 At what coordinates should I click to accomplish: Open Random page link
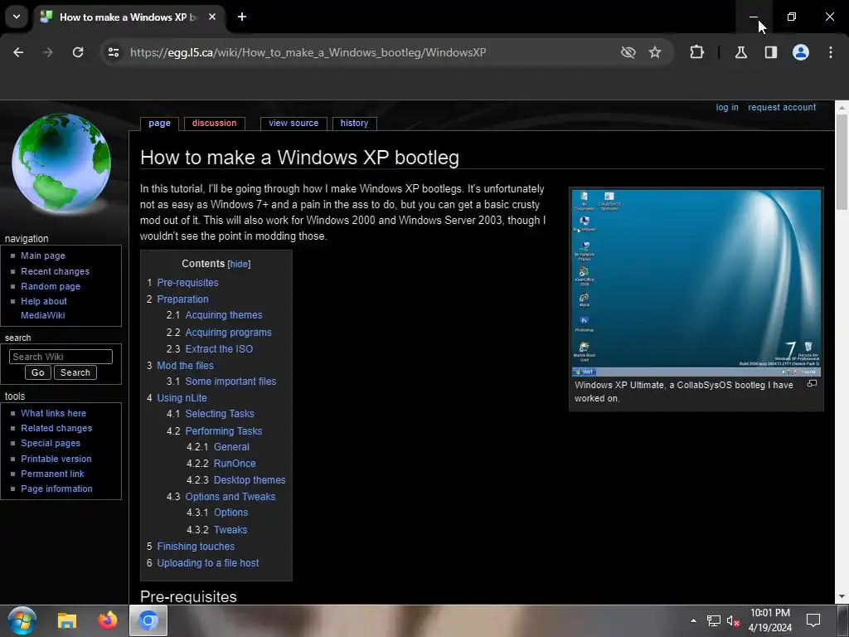51,286
